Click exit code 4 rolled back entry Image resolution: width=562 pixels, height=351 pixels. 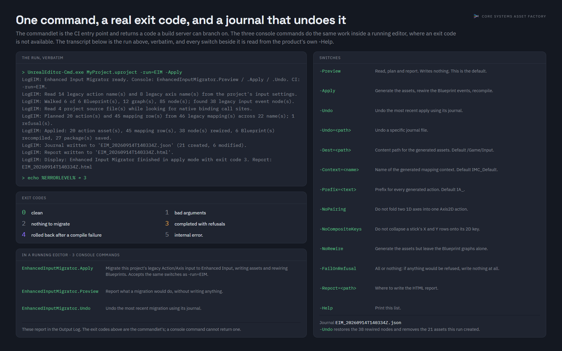62,235
